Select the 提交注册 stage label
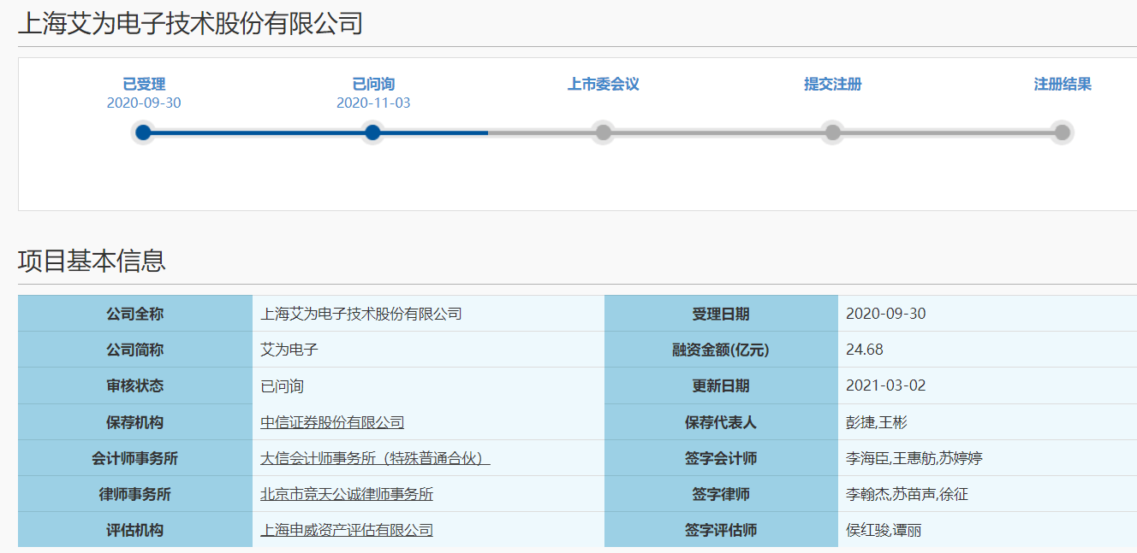 (832, 84)
